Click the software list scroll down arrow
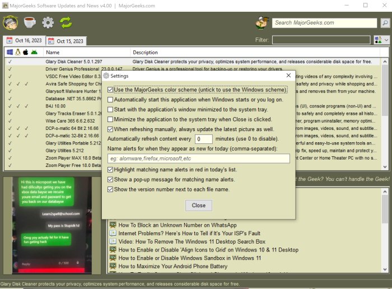This screenshot has width=392, height=289. (385, 167)
